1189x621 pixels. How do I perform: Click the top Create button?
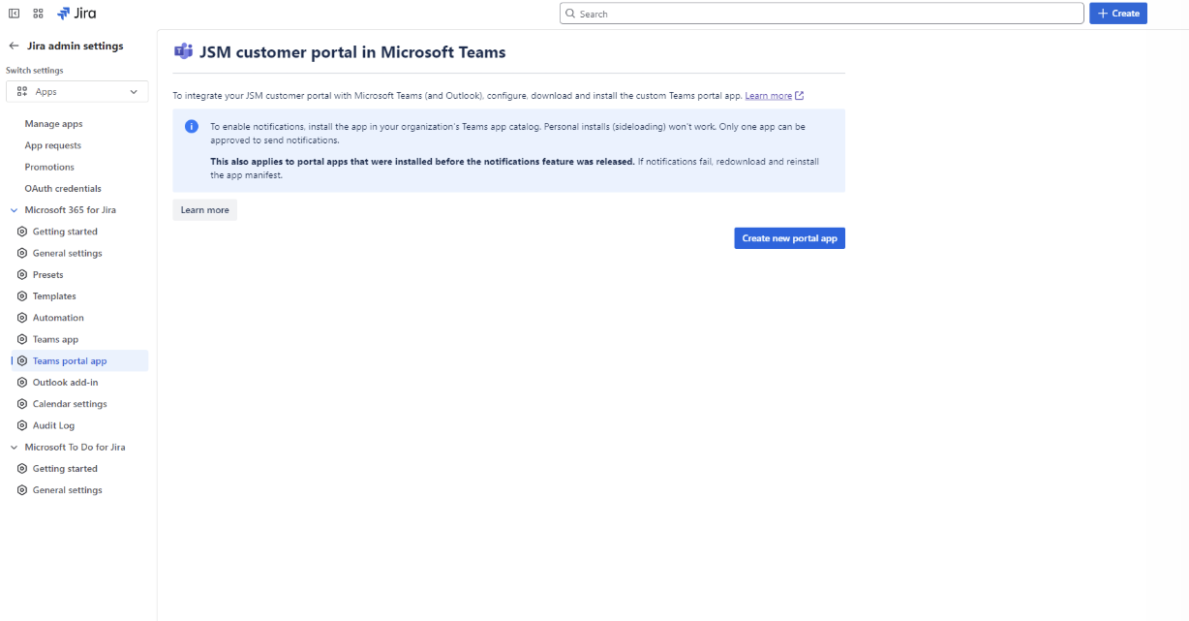[x=1117, y=14]
